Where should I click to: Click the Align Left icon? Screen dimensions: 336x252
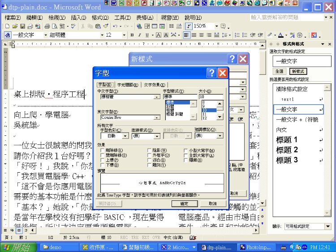coord(186,35)
